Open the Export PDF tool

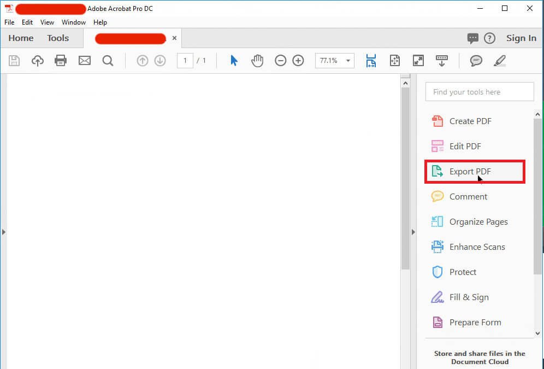click(x=475, y=172)
